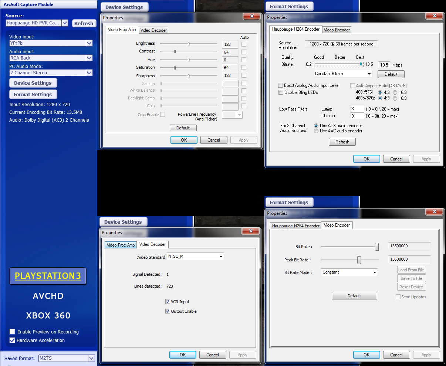Open the PC Audio Mode dropdown
This screenshot has width=446, height=366.
51,73
